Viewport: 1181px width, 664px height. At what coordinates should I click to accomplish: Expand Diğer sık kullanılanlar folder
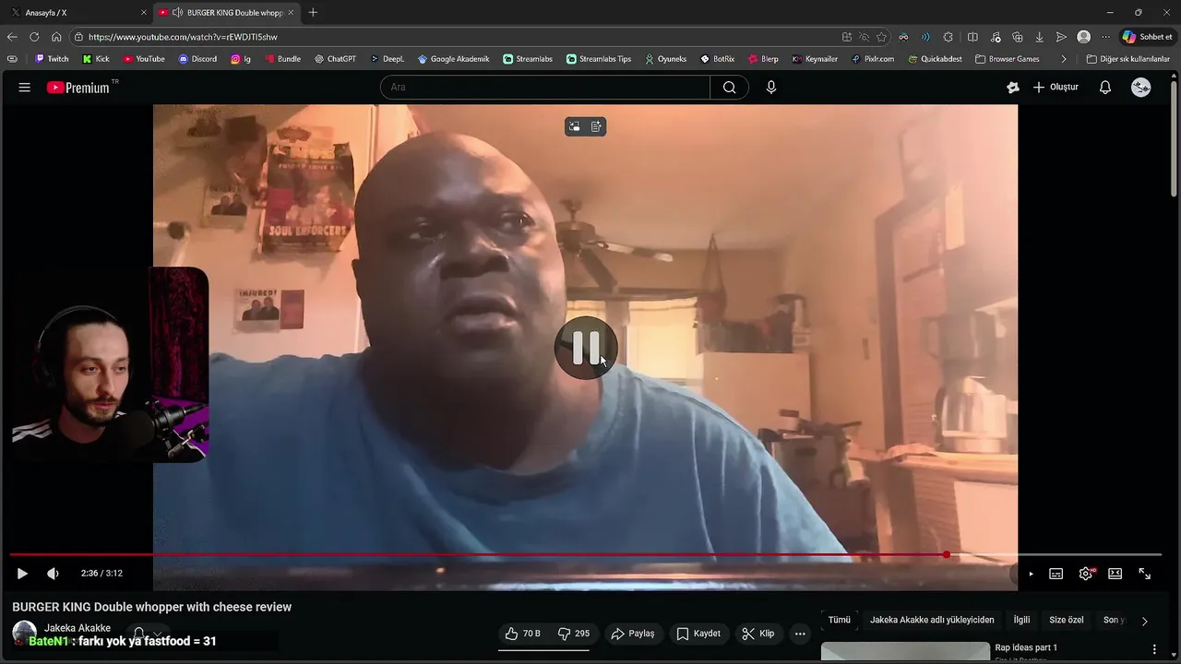coord(1127,59)
